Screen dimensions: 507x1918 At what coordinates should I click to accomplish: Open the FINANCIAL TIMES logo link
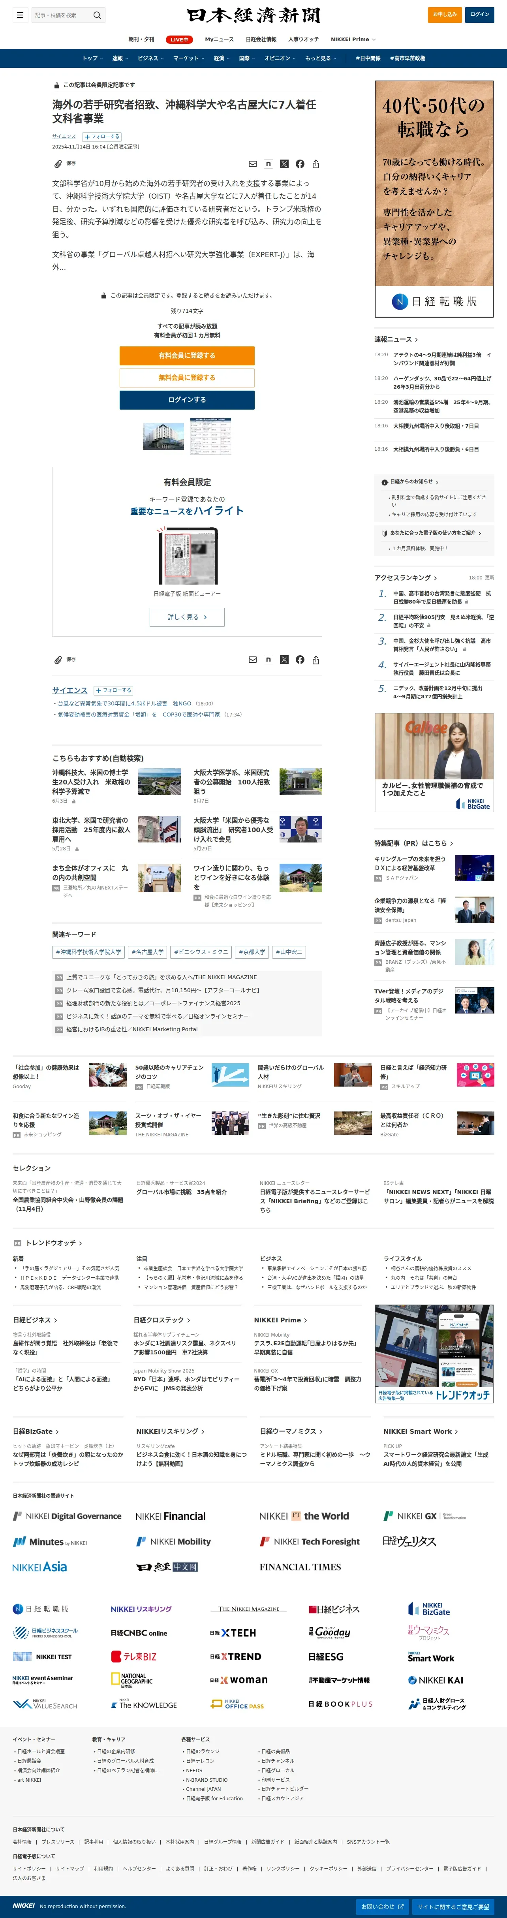[x=300, y=1566]
